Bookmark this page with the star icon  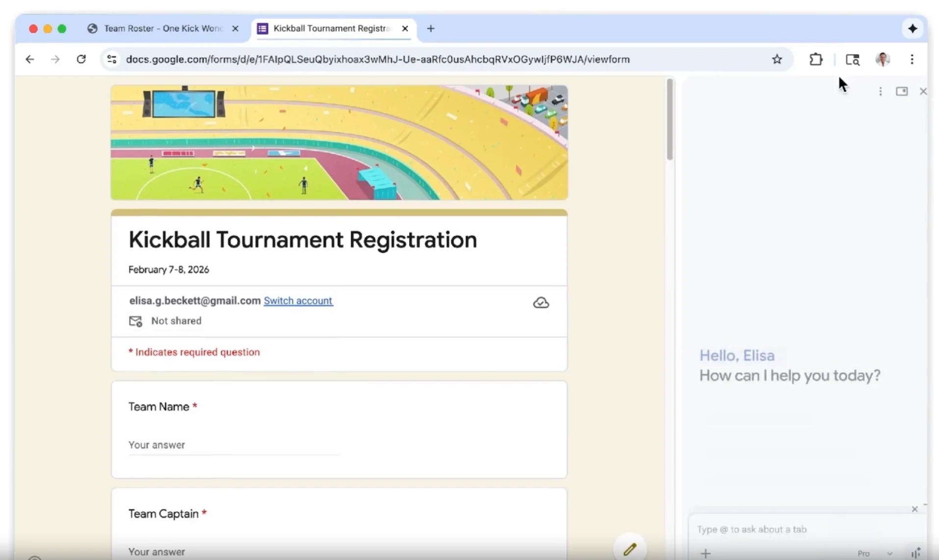coord(777,59)
